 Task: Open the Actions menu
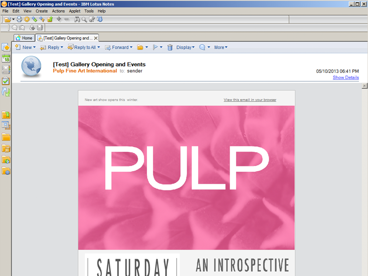coord(58,11)
